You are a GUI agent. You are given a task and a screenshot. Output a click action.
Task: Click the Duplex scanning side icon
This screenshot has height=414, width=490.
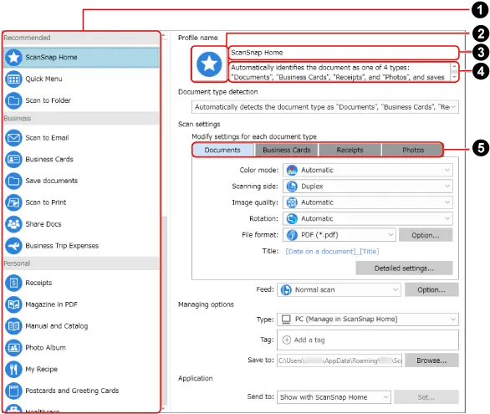point(292,187)
